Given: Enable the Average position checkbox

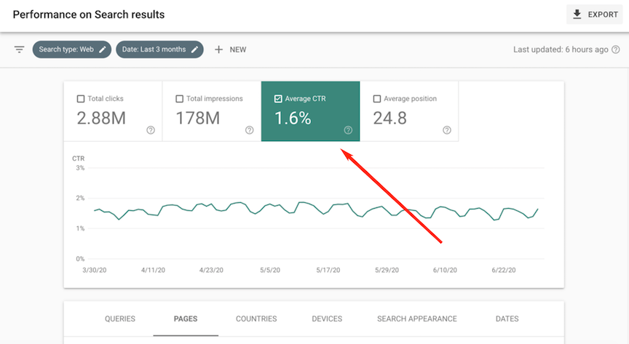Looking at the screenshot, I should (377, 99).
